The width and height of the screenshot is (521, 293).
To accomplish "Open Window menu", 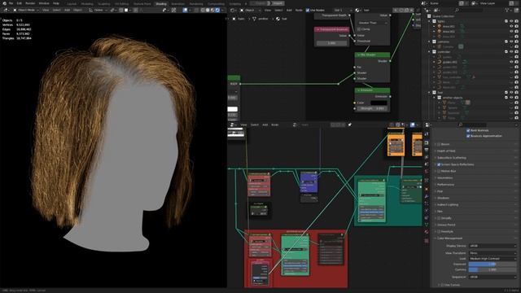I will (x=44, y=3).
